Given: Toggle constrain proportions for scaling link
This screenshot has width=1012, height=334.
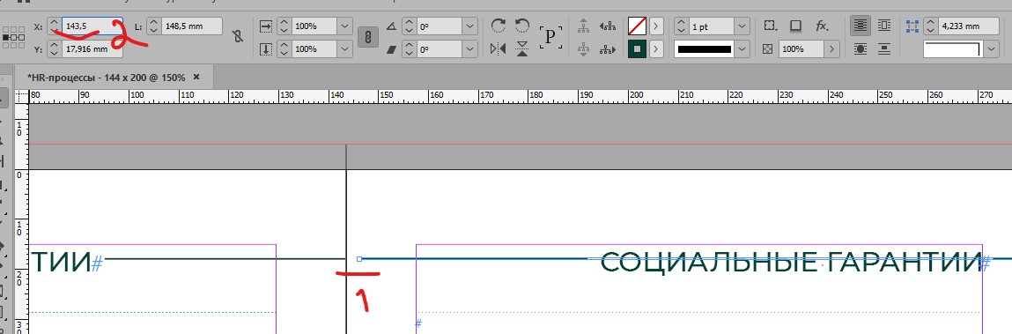Looking at the screenshot, I should 367,37.
